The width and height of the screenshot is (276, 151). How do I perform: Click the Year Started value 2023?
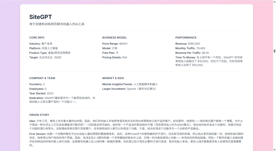[50, 93]
